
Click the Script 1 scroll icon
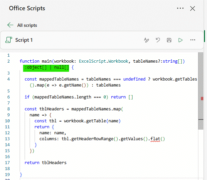[9, 40]
